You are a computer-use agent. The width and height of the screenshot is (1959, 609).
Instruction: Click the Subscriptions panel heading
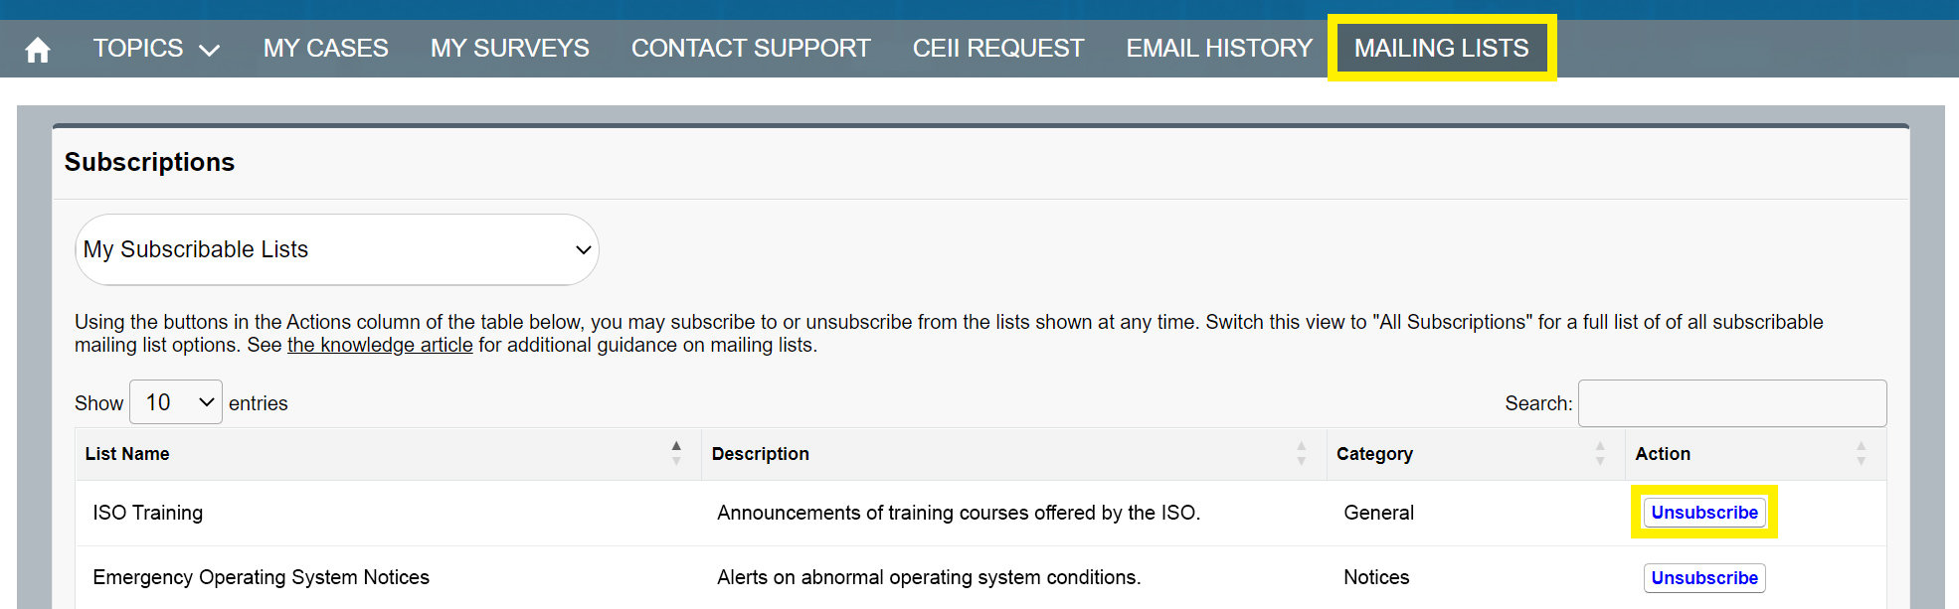(149, 162)
